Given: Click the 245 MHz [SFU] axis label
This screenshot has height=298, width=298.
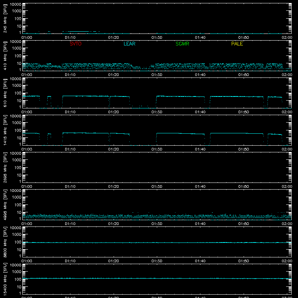Looking at the screenshot, I should pyautogui.click(x=5, y=18).
